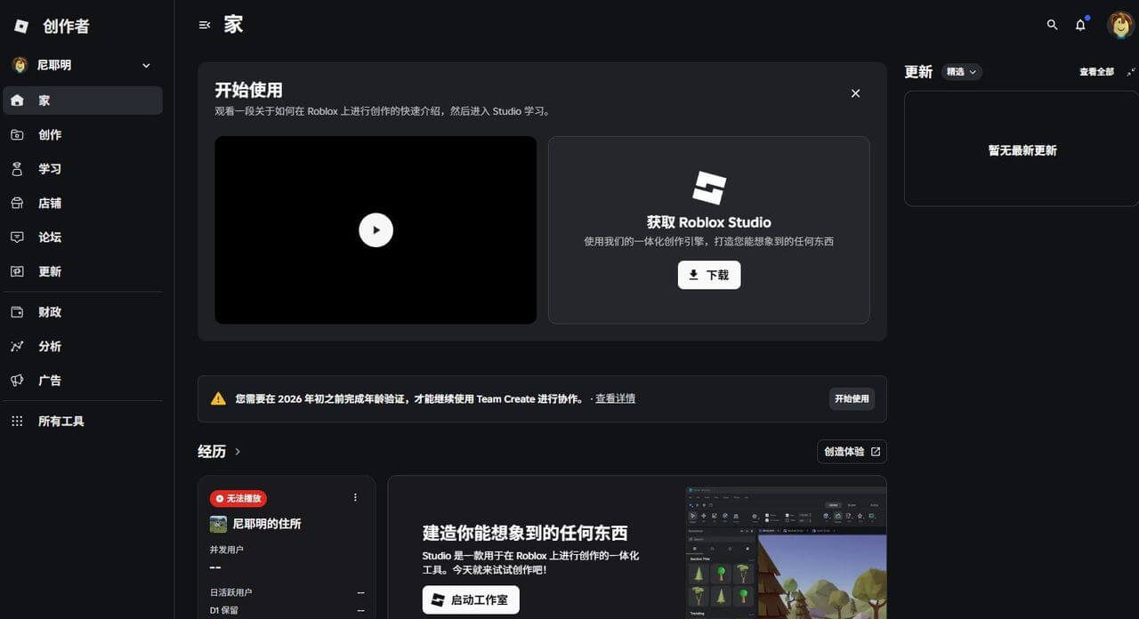This screenshot has height=619, width=1139.
Task: Open 学习 in the sidebar
Action: (83, 169)
